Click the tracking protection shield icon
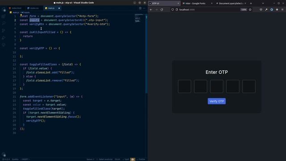 pos(172,10)
